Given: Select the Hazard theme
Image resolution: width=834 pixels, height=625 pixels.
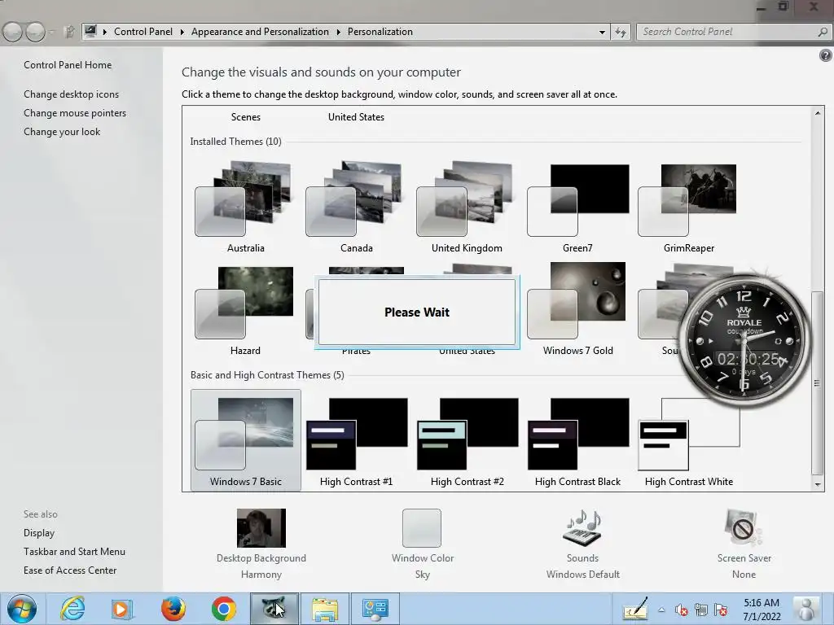Looking at the screenshot, I should (x=245, y=310).
